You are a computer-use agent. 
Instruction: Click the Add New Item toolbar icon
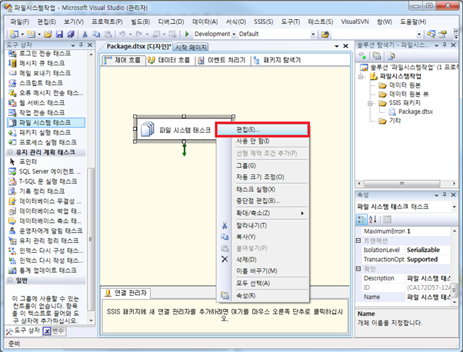pyautogui.click(x=31, y=35)
